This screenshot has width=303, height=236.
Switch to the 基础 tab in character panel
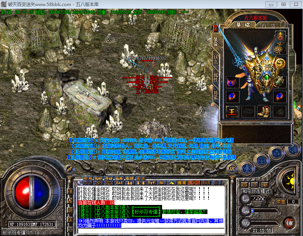[243, 25]
